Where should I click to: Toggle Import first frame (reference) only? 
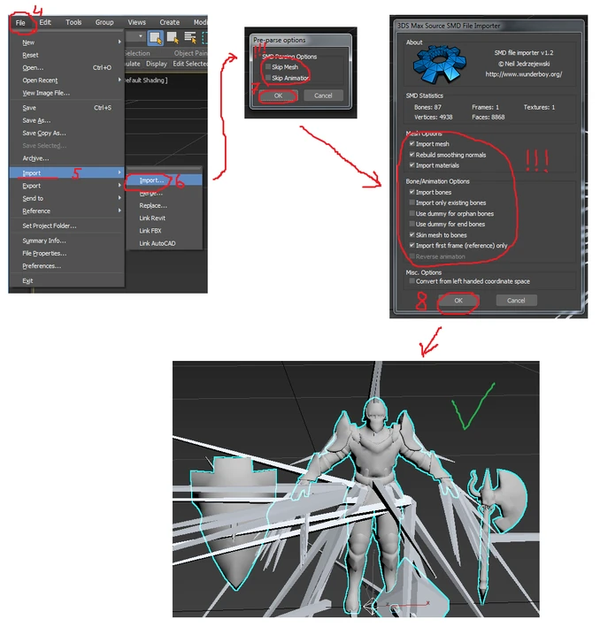click(412, 245)
